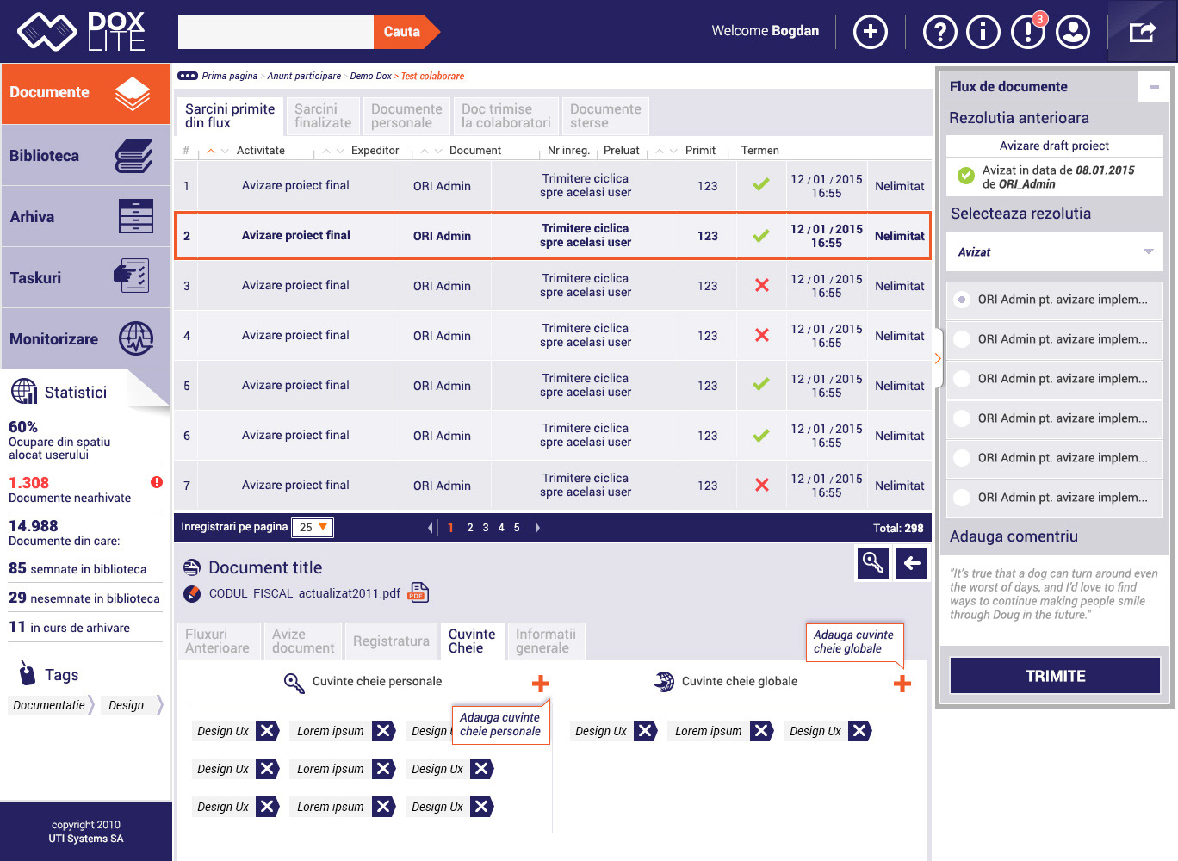Open Anunt participare breadcrumb link
Viewport: 1178px width, 861px height.
304,77
